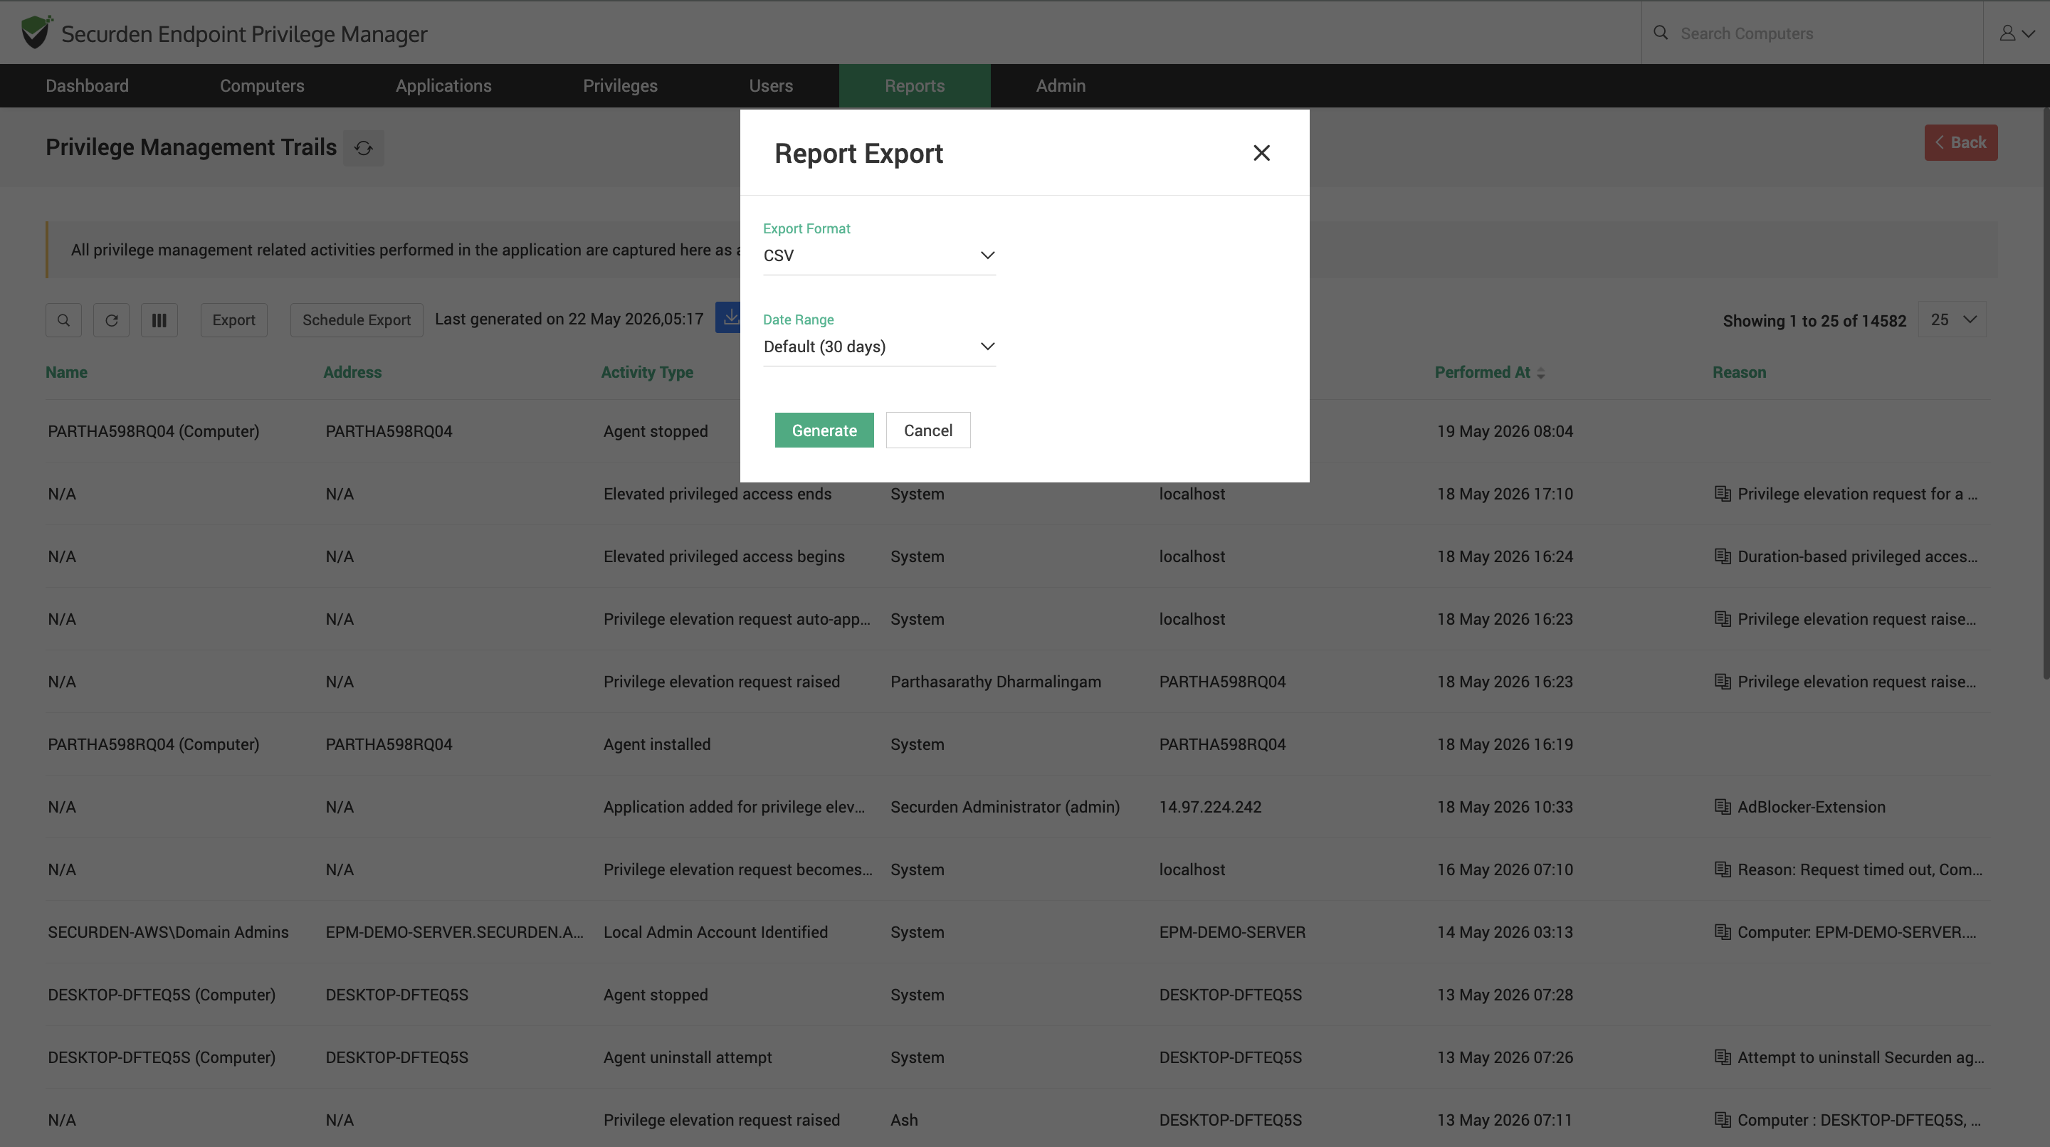Close the Report Export dialog
Image resolution: width=2050 pixels, height=1147 pixels.
pyautogui.click(x=1261, y=153)
